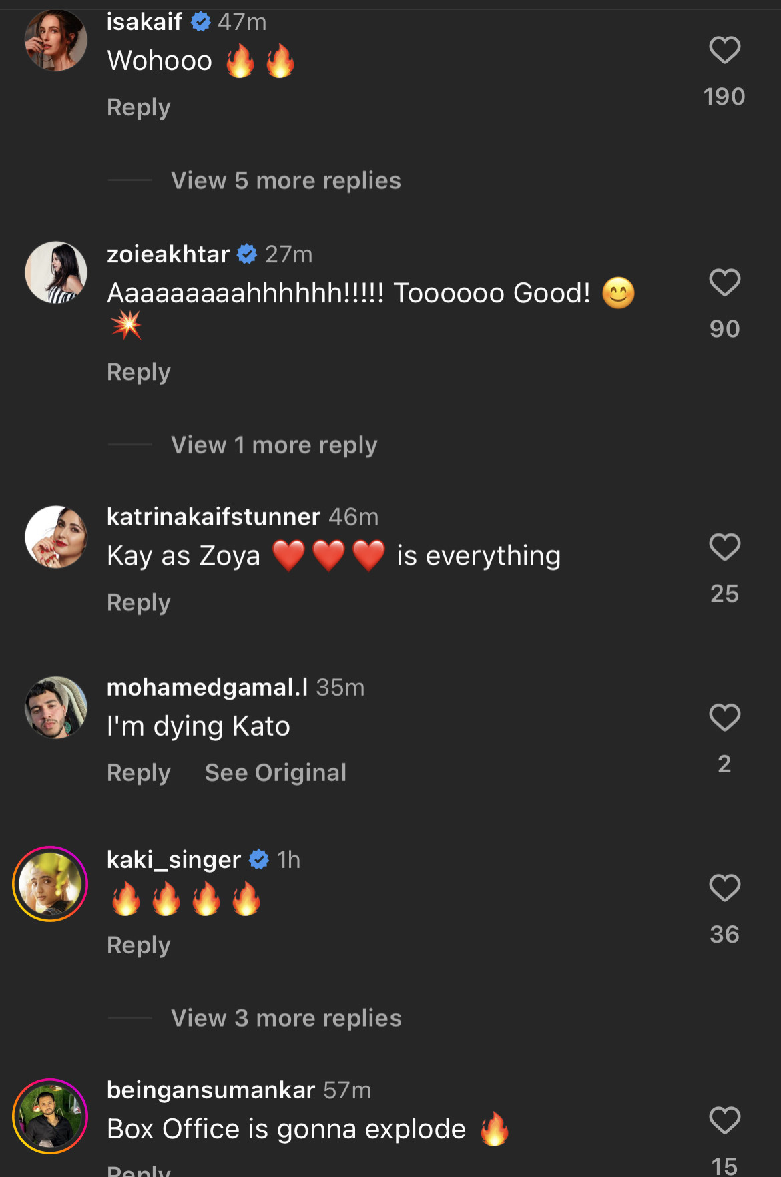The image size is (781, 1177).
Task: Show 1 more reply under zoieakhtar
Action: (274, 445)
